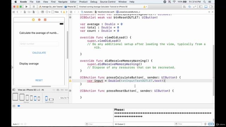Click the variables view Filter field
Screen dimensions: 226x127
click(99, 124)
